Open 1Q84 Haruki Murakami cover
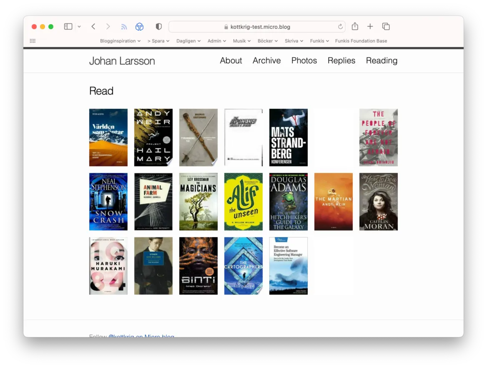Image resolution: width=487 pixels, height=368 pixels. pos(108,266)
